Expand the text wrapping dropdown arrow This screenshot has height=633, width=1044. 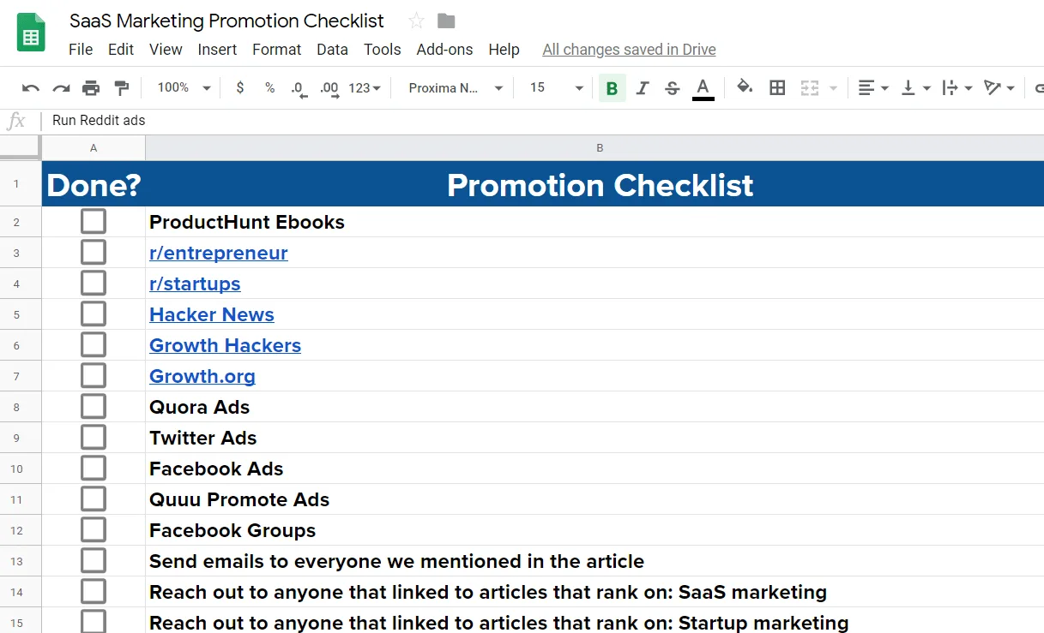[969, 88]
